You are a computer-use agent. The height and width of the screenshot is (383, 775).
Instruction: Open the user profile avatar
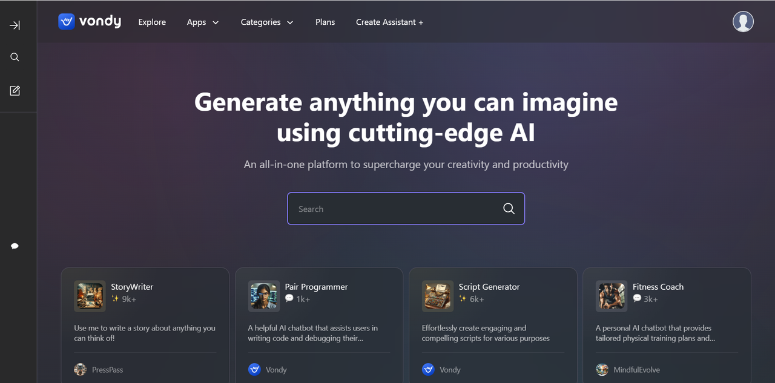point(743,22)
